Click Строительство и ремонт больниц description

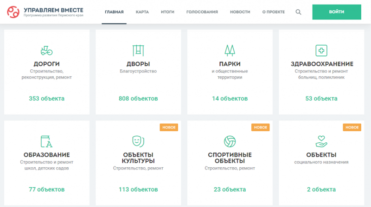tap(321, 74)
